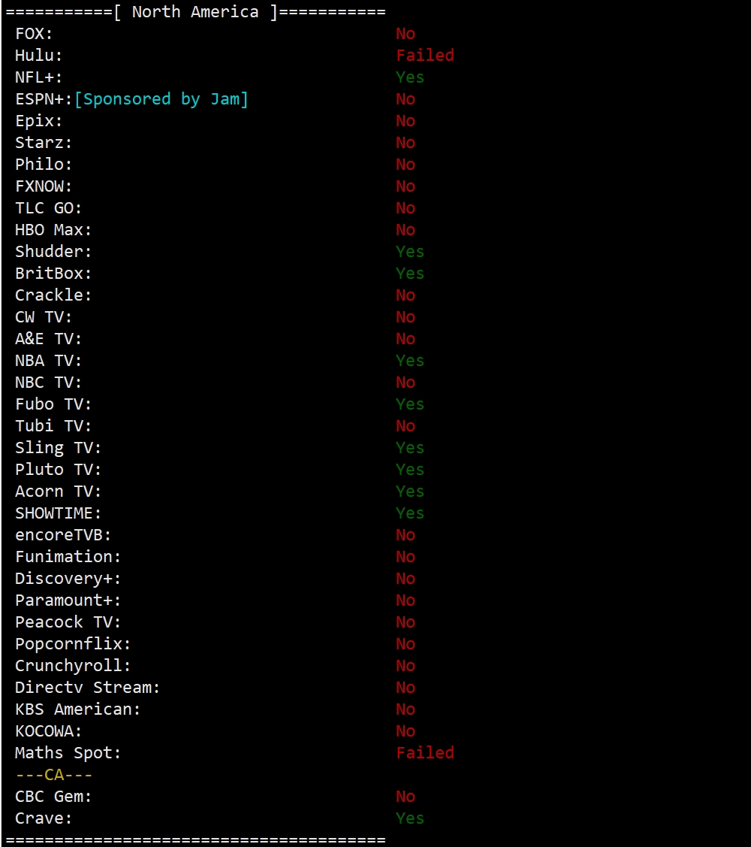Screen dimensions: 751x847
Task: Click the Hulu label
Action: coord(39,56)
